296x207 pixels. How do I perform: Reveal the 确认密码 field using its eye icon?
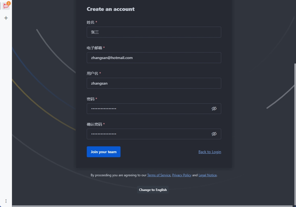coord(214,134)
